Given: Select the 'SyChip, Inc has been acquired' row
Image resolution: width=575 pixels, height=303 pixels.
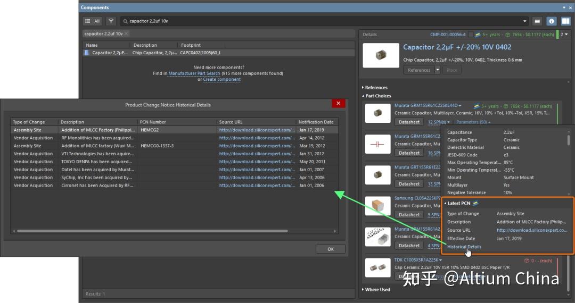Looking at the screenshot, I should pyautogui.click(x=174, y=178).
